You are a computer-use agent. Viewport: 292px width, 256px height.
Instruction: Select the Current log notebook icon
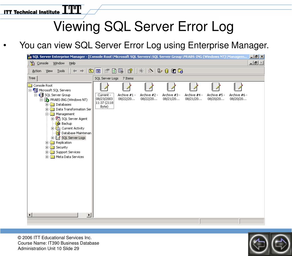click(104, 87)
